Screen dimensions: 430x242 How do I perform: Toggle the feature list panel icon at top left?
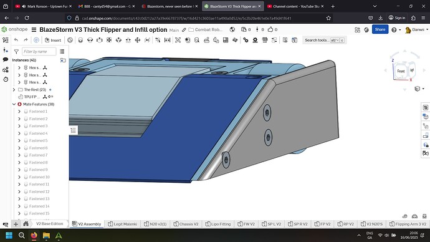(x=6, y=40)
